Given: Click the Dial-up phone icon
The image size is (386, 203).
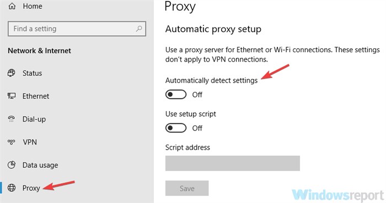Looking at the screenshot, I should 12,119.
